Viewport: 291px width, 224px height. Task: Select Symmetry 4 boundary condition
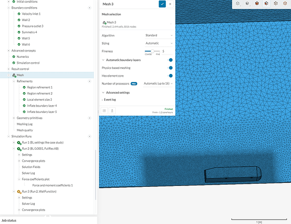(x=30, y=32)
